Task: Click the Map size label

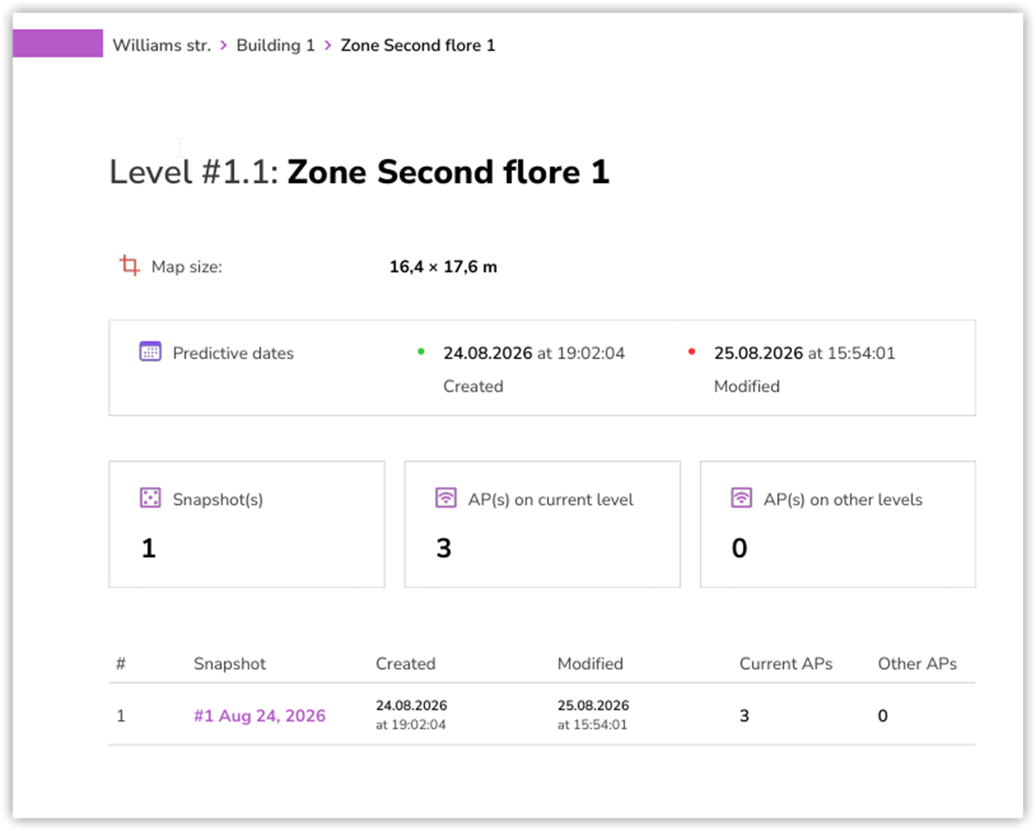Action: point(186,267)
